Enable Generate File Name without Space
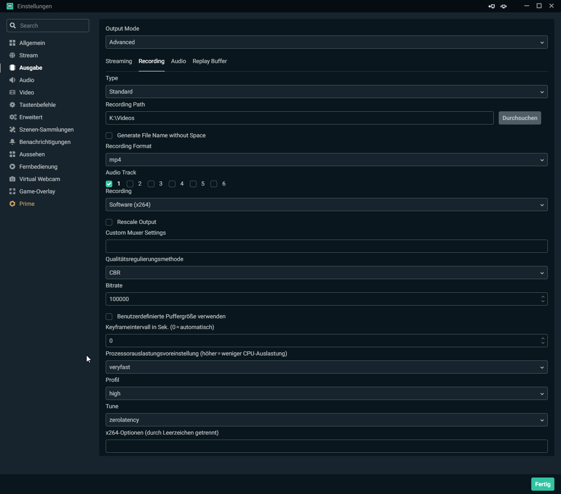 (109, 136)
